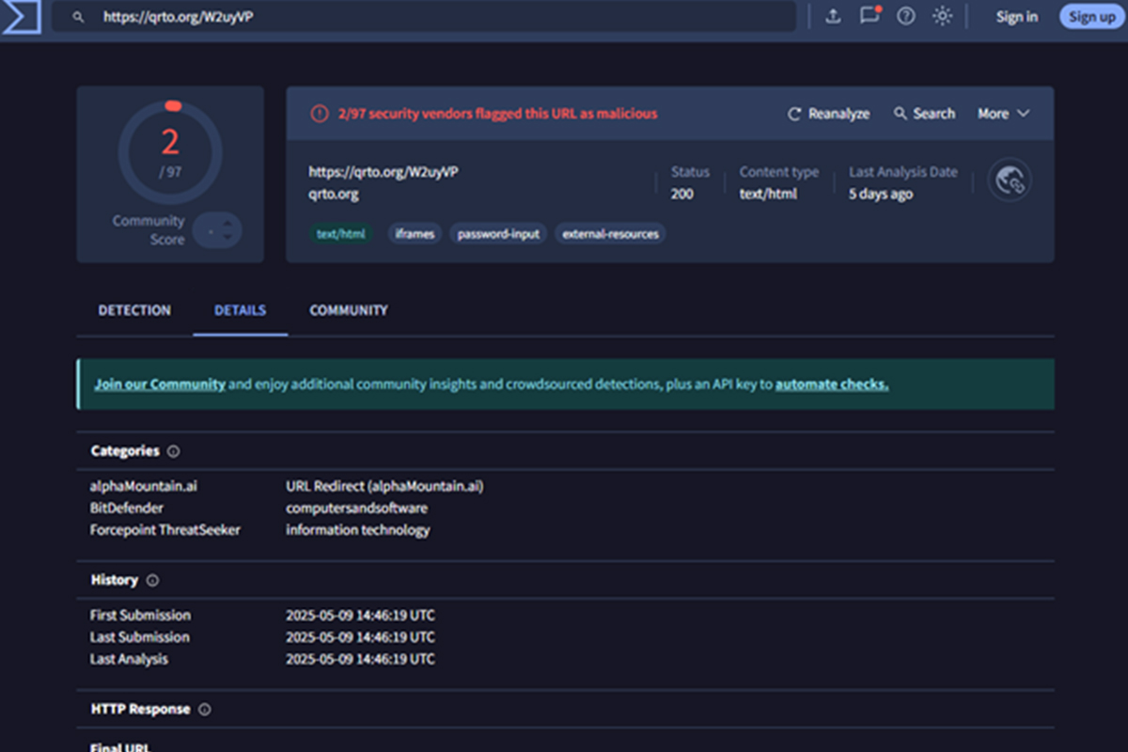Screen dimensions: 1128x752
Task: Click the iframes tag
Action: (x=415, y=234)
